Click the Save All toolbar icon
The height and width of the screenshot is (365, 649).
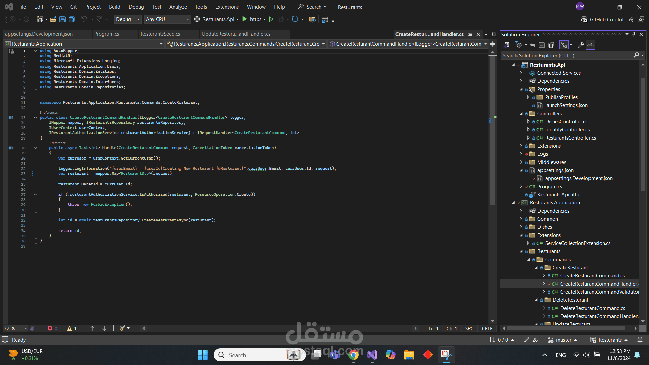pyautogui.click(x=72, y=19)
